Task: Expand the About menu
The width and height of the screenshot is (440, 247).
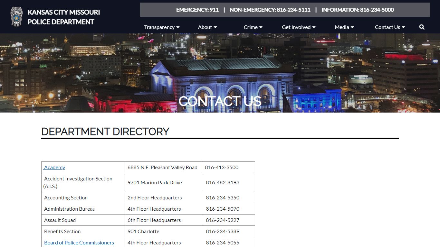Action: tap(207, 27)
